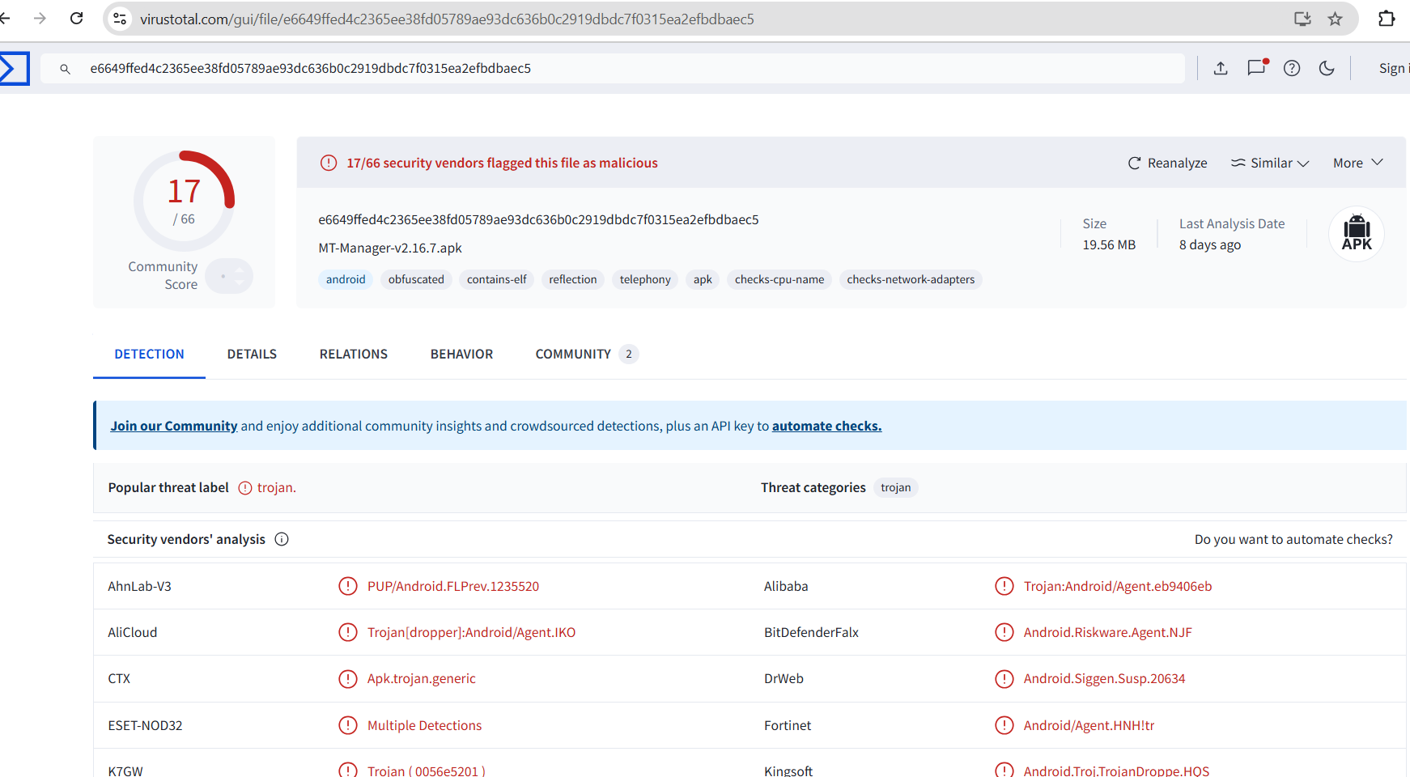Click AliCloud detection alert icon

(x=348, y=632)
